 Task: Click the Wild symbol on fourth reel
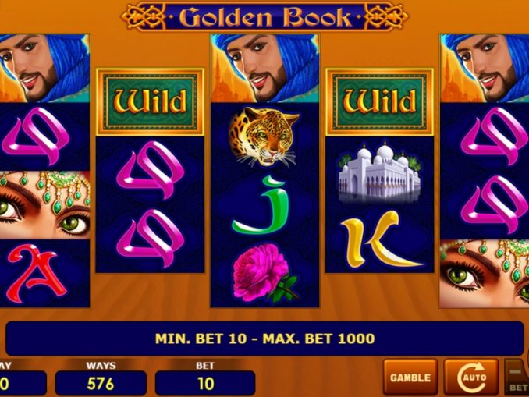coord(379,102)
